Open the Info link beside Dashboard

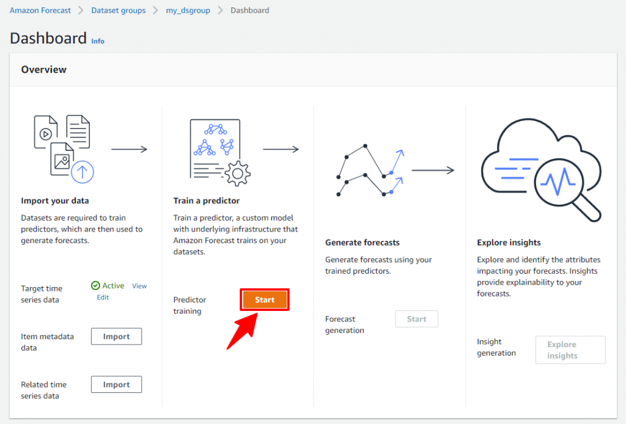coord(98,41)
